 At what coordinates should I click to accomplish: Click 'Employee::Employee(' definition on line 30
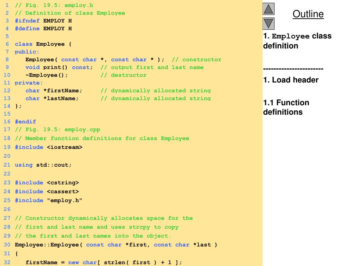pos(116,245)
